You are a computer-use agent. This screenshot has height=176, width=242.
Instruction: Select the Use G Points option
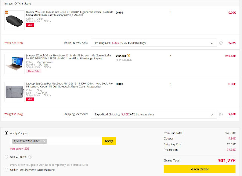pyautogui.click(x=6, y=157)
